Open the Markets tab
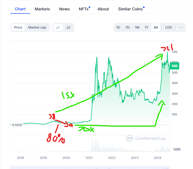Screen dimensions: 193x169 click(42, 9)
